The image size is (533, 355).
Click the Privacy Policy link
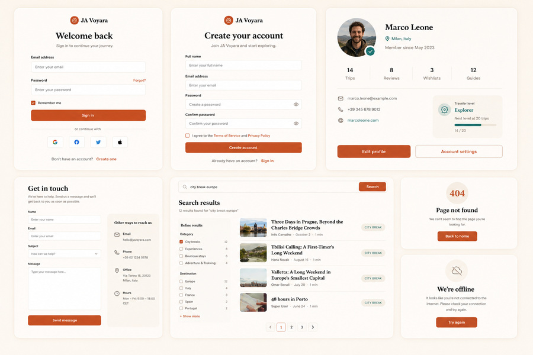click(259, 135)
